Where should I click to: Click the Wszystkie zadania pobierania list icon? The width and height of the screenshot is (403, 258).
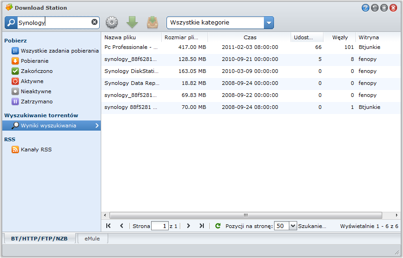click(x=15, y=51)
